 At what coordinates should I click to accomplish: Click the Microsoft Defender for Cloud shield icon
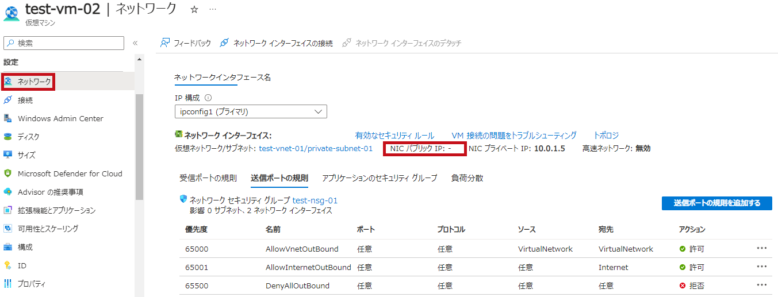[8, 173]
